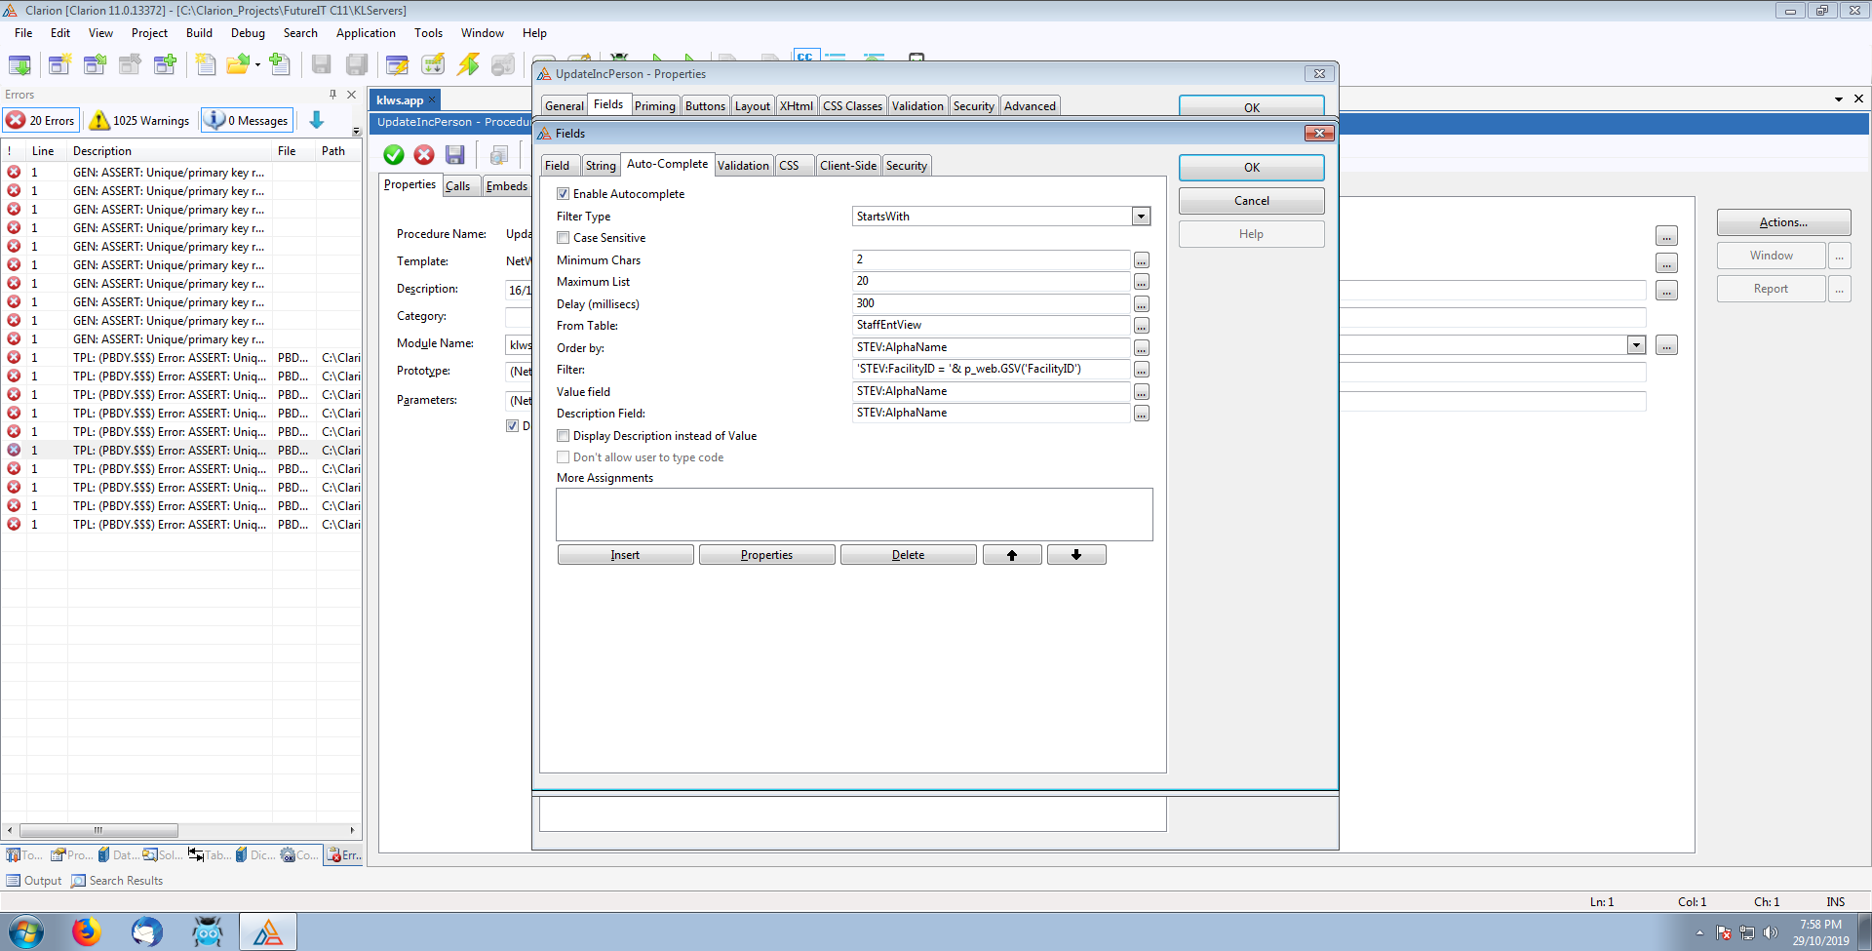1872x951 pixels.
Task: Switch to the Client-Side tab
Action: 847,166
